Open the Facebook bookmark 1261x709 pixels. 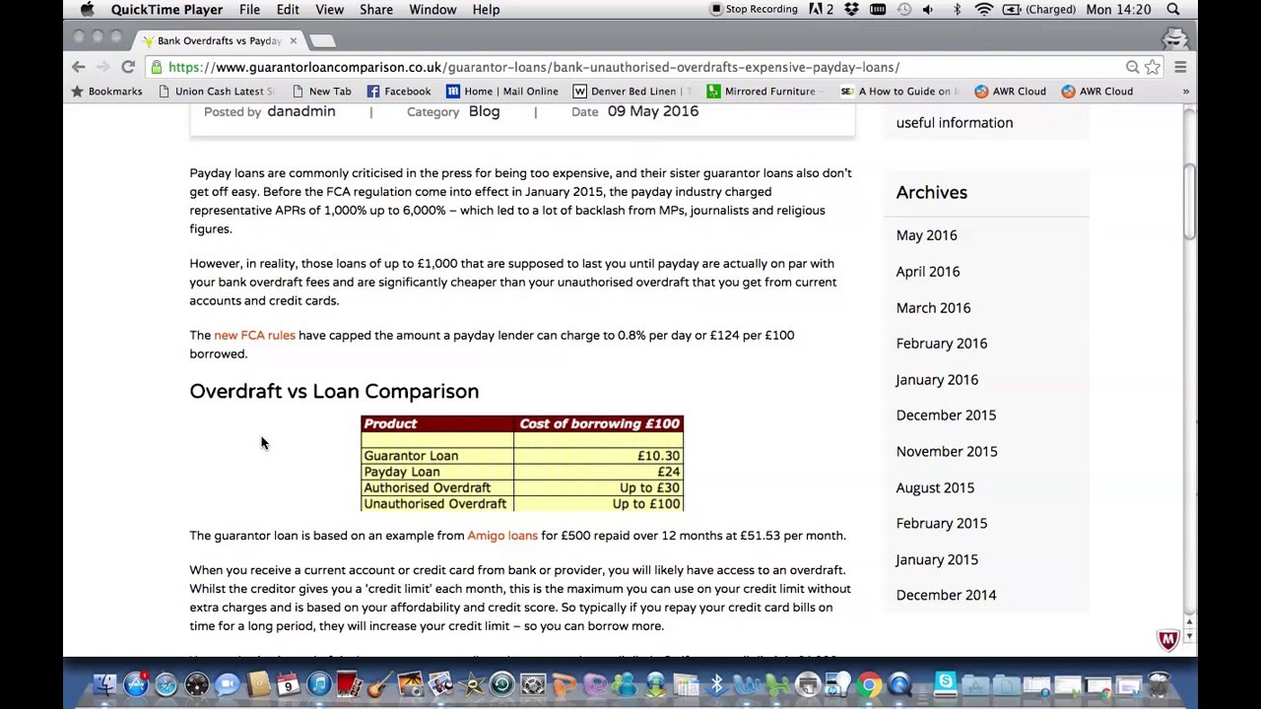click(x=399, y=91)
